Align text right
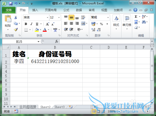 [x=77, y=23]
